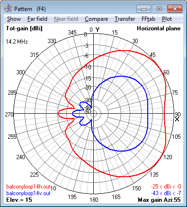187x207 pixels.
Task: Click the red balconyloop14h.out label
Action: 28,187
